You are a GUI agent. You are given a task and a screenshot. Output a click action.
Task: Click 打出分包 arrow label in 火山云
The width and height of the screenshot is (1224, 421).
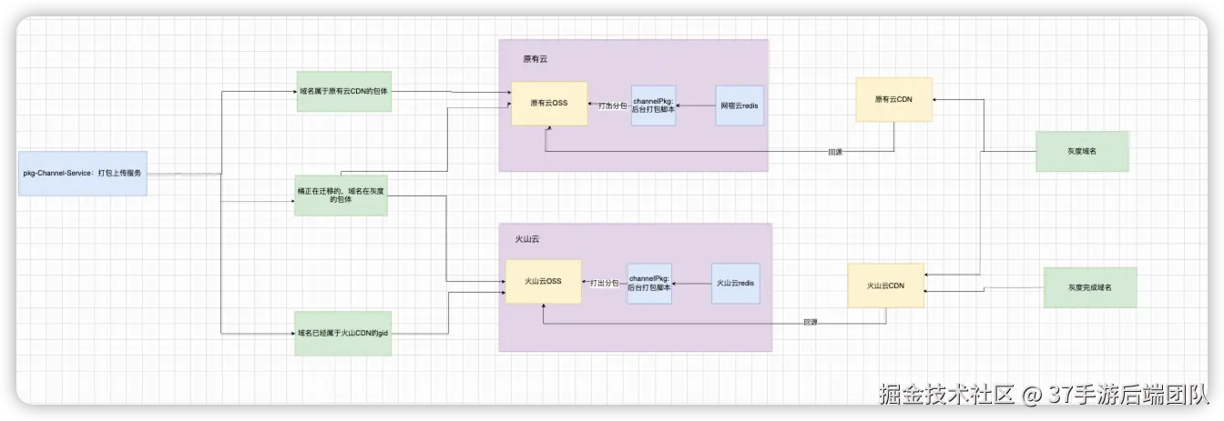(604, 284)
